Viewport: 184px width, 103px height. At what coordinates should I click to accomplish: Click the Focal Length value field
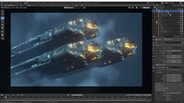coord(174,51)
